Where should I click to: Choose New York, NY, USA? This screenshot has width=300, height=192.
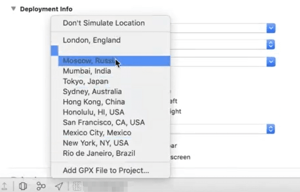(111, 143)
